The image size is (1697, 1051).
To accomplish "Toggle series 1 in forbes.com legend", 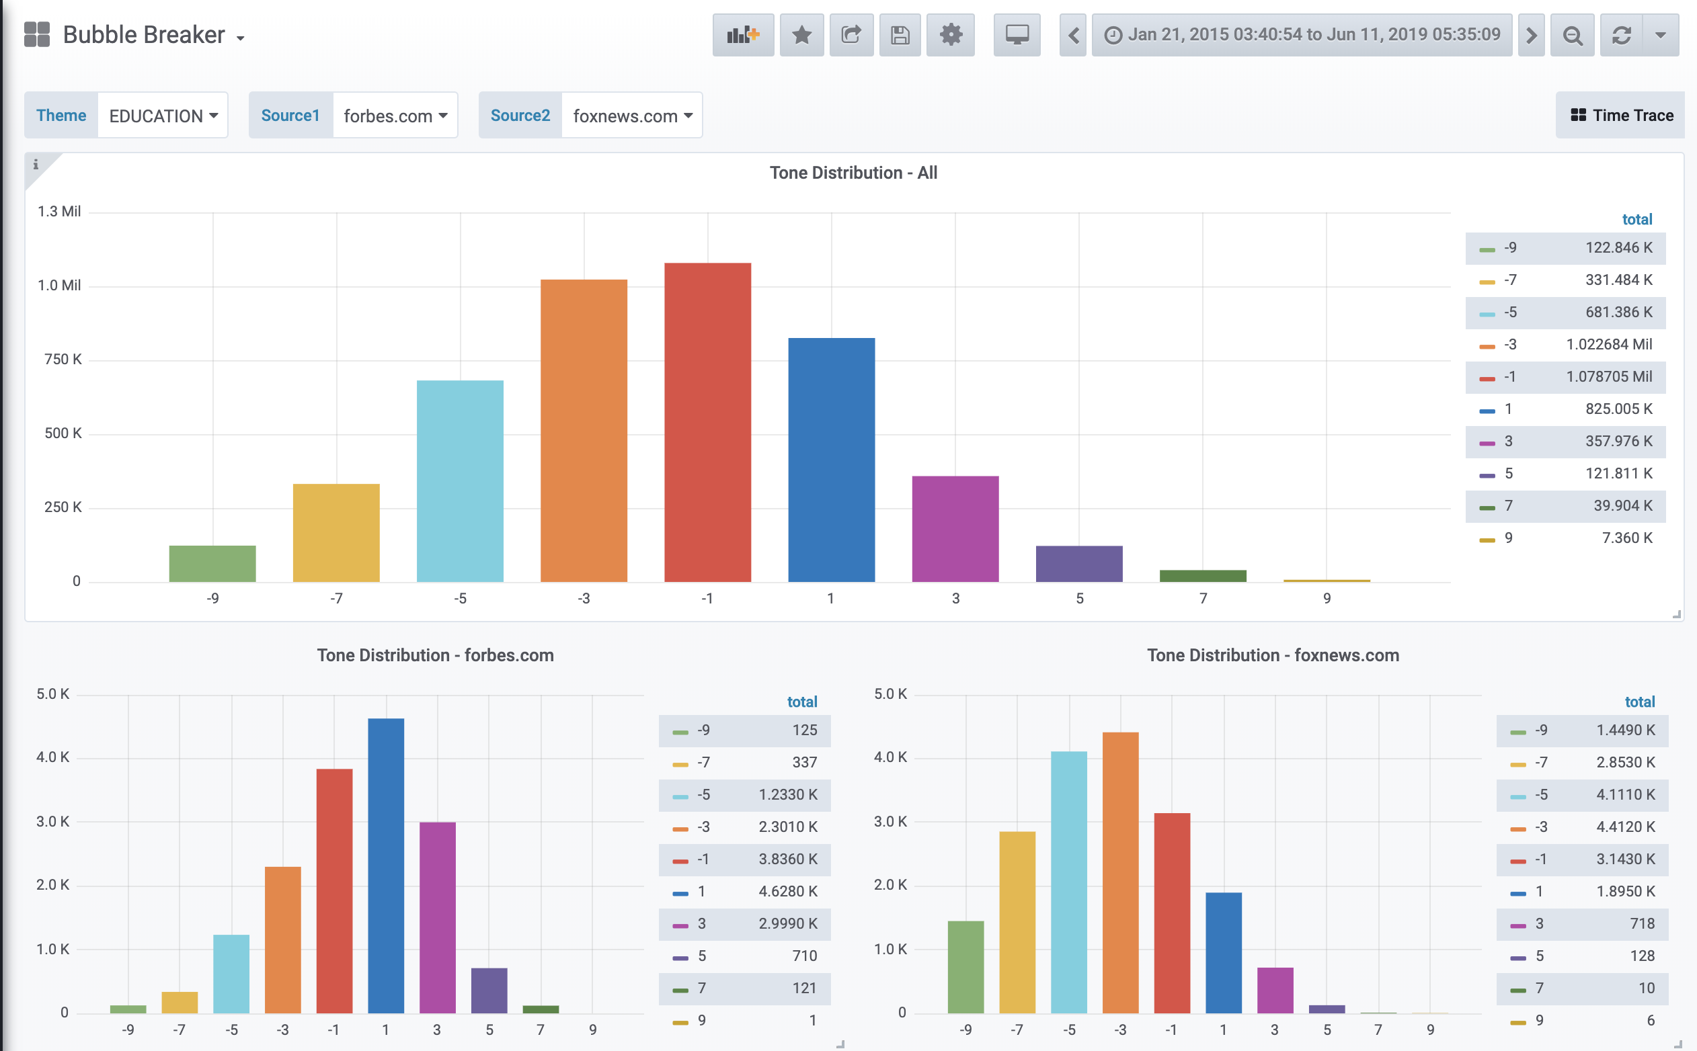I will pos(701,892).
